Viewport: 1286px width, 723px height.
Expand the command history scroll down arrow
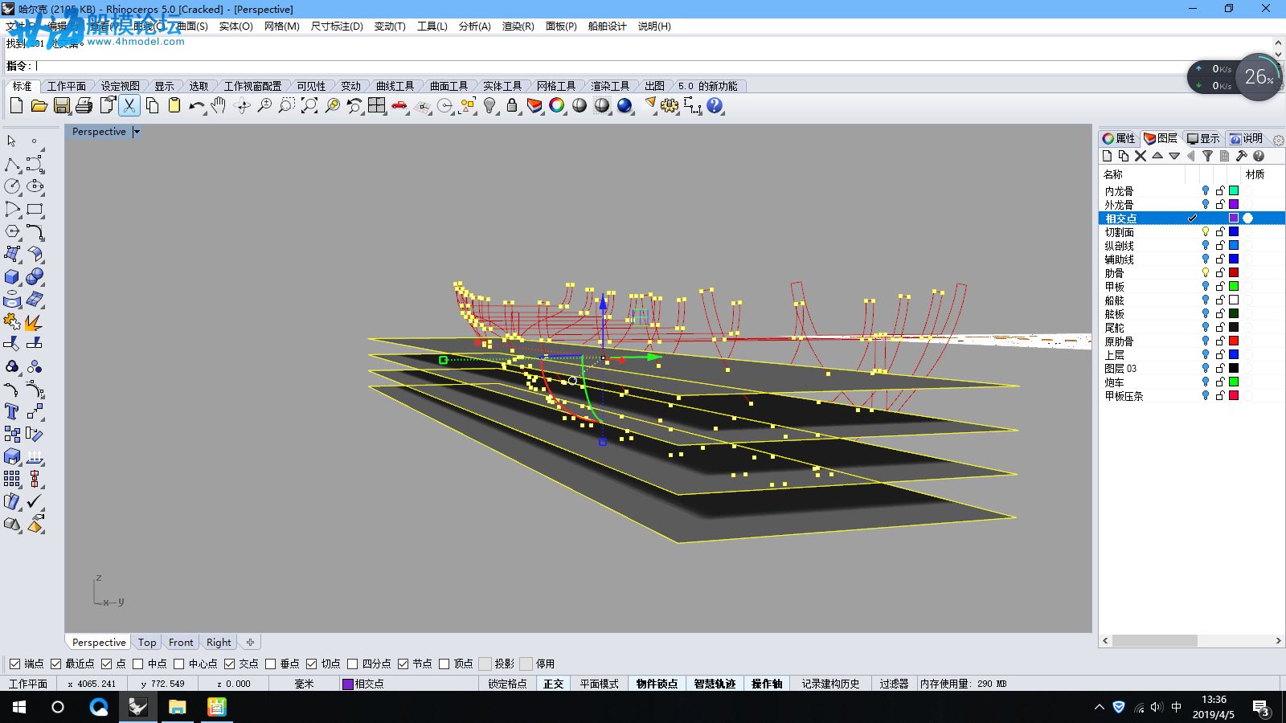1278,55
